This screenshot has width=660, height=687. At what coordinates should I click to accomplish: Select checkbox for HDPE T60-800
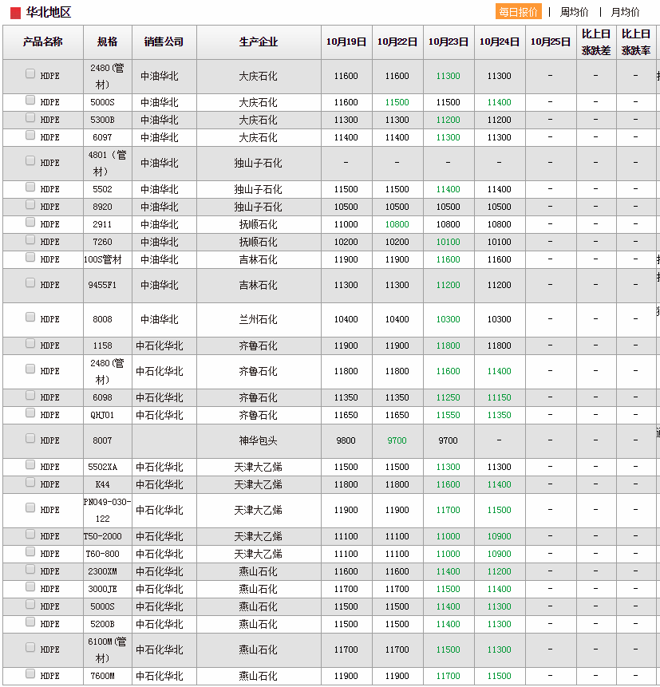(30, 551)
